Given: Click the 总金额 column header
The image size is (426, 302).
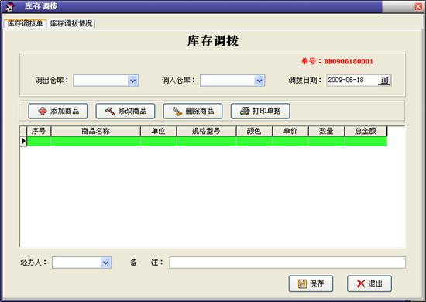Looking at the screenshot, I should pos(366,131).
